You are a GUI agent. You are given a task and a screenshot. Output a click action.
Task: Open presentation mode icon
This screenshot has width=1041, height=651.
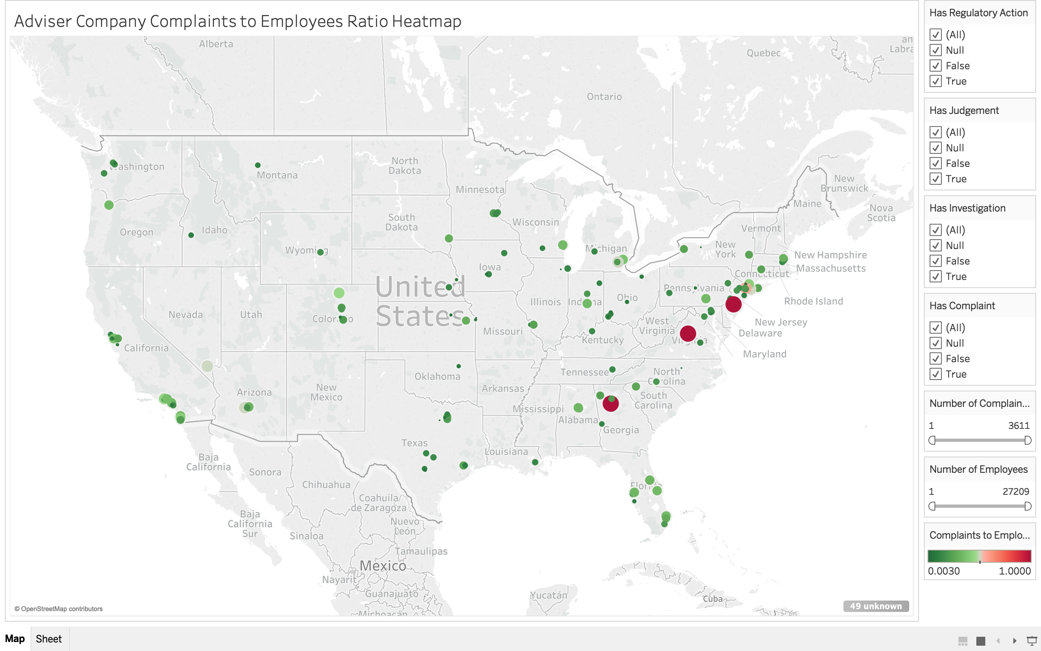pyautogui.click(x=1032, y=641)
